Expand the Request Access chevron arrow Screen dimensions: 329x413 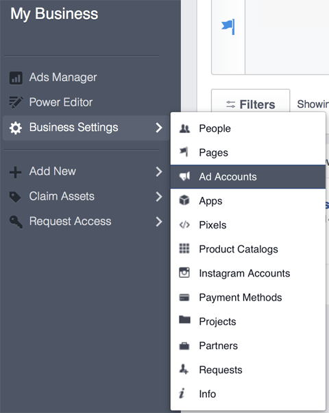159,222
